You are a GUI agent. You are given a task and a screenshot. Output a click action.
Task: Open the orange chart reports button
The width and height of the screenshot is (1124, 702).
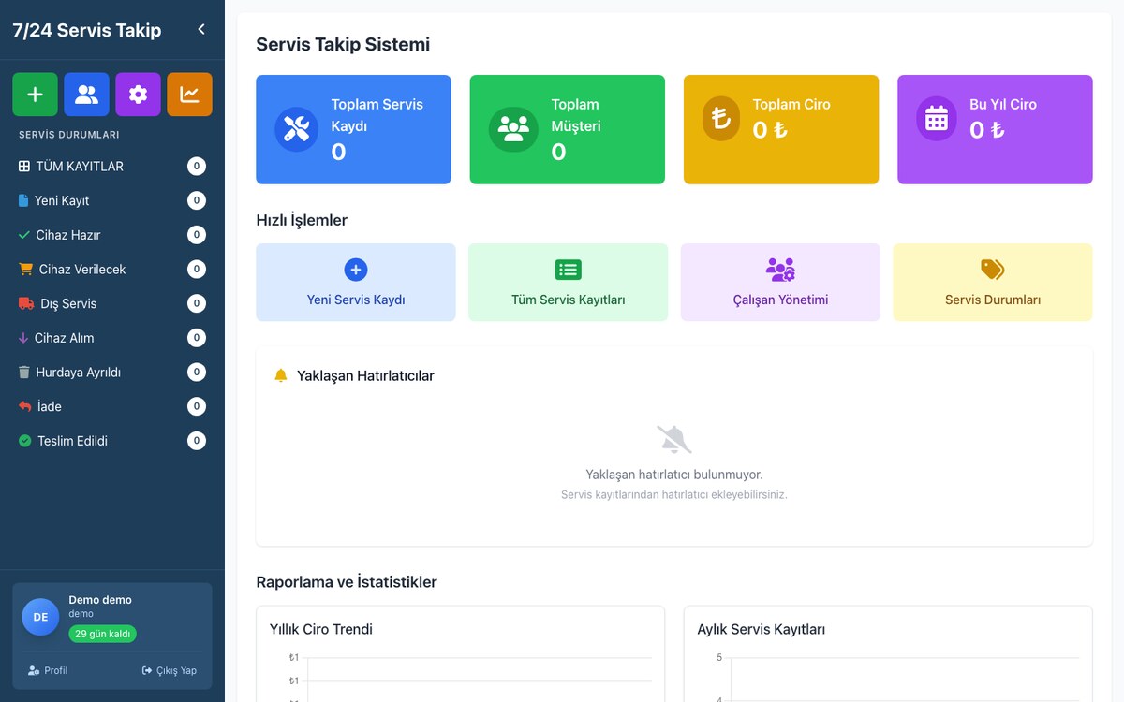[x=189, y=95]
